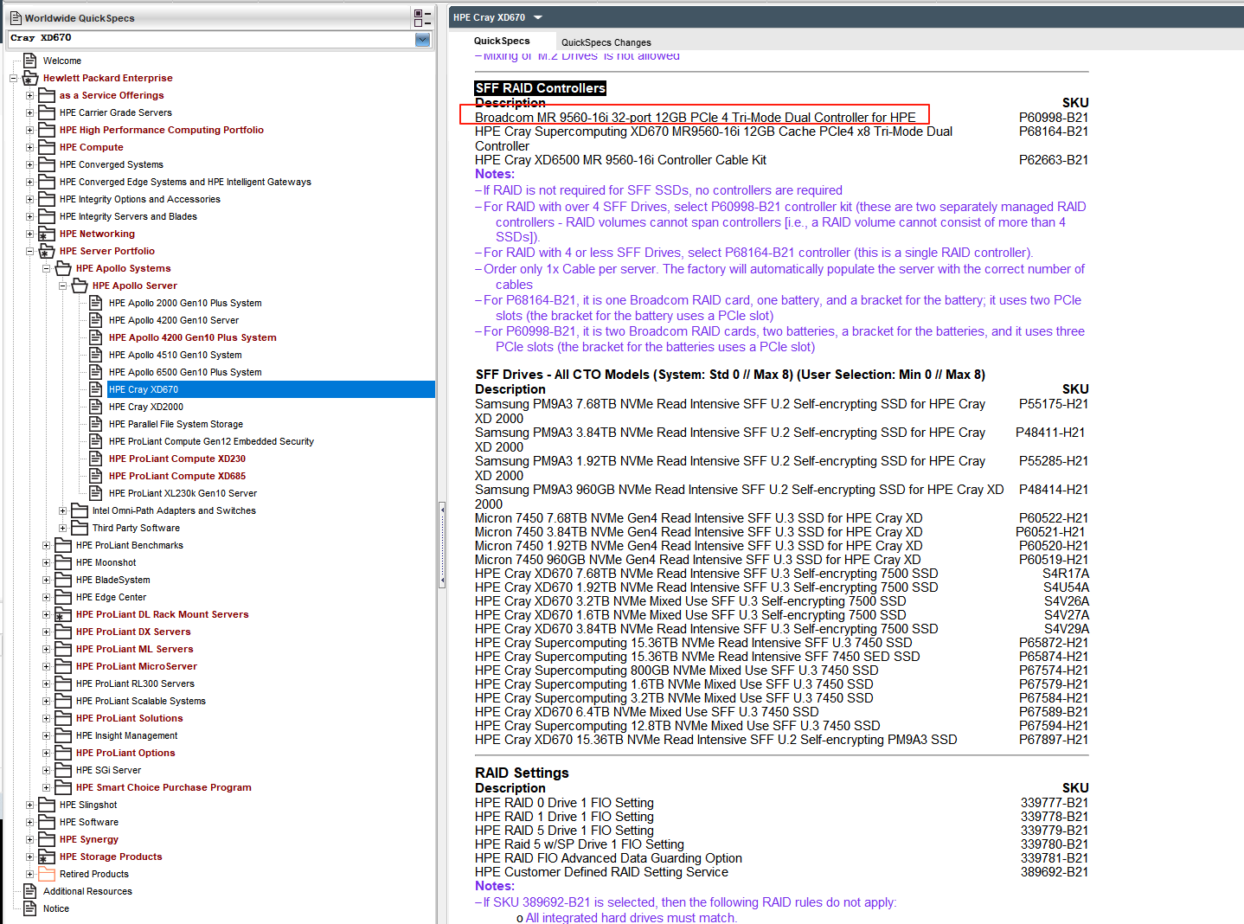The width and height of the screenshot is (1244, 924).
Task: Collapse the HPE Server Portfolio node
Action: tap(29, 251)
